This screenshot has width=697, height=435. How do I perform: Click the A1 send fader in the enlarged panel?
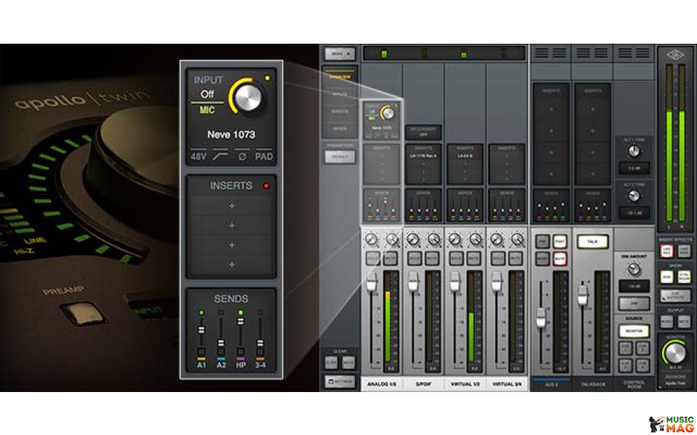pos(202,330)
